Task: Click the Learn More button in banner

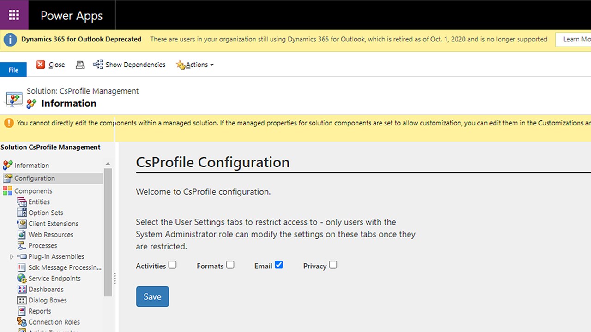Action: click(x=573, y=40)
